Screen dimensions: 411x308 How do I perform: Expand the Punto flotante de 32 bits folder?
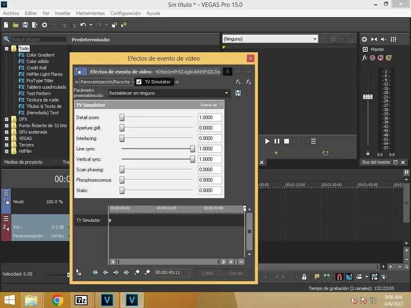point(6,126)
